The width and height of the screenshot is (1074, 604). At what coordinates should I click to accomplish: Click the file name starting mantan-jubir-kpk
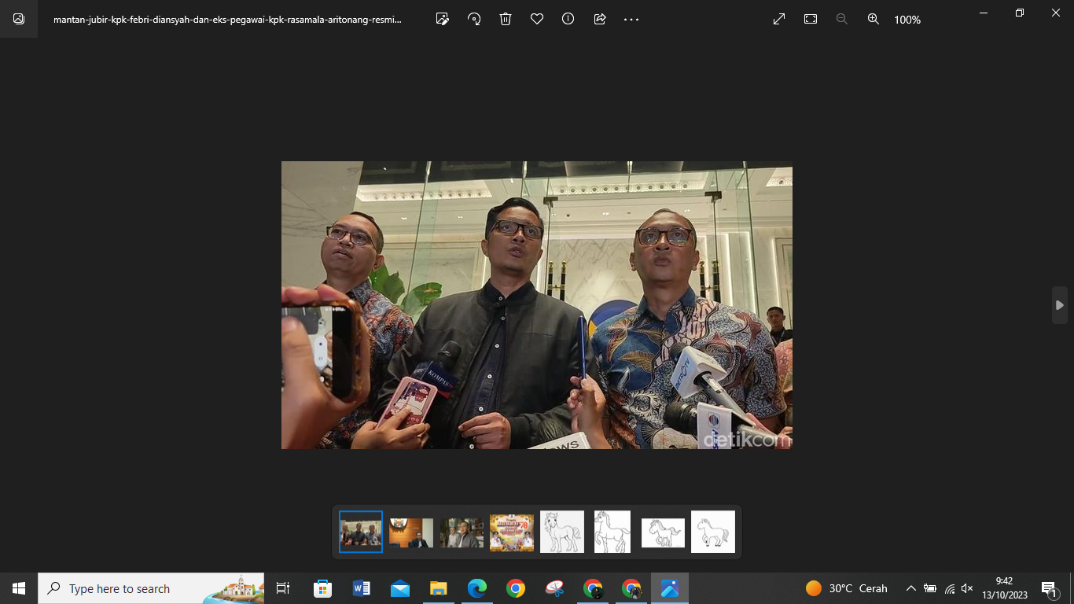point(228,20)
